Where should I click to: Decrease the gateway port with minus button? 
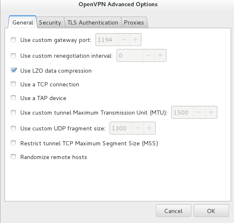124,40
